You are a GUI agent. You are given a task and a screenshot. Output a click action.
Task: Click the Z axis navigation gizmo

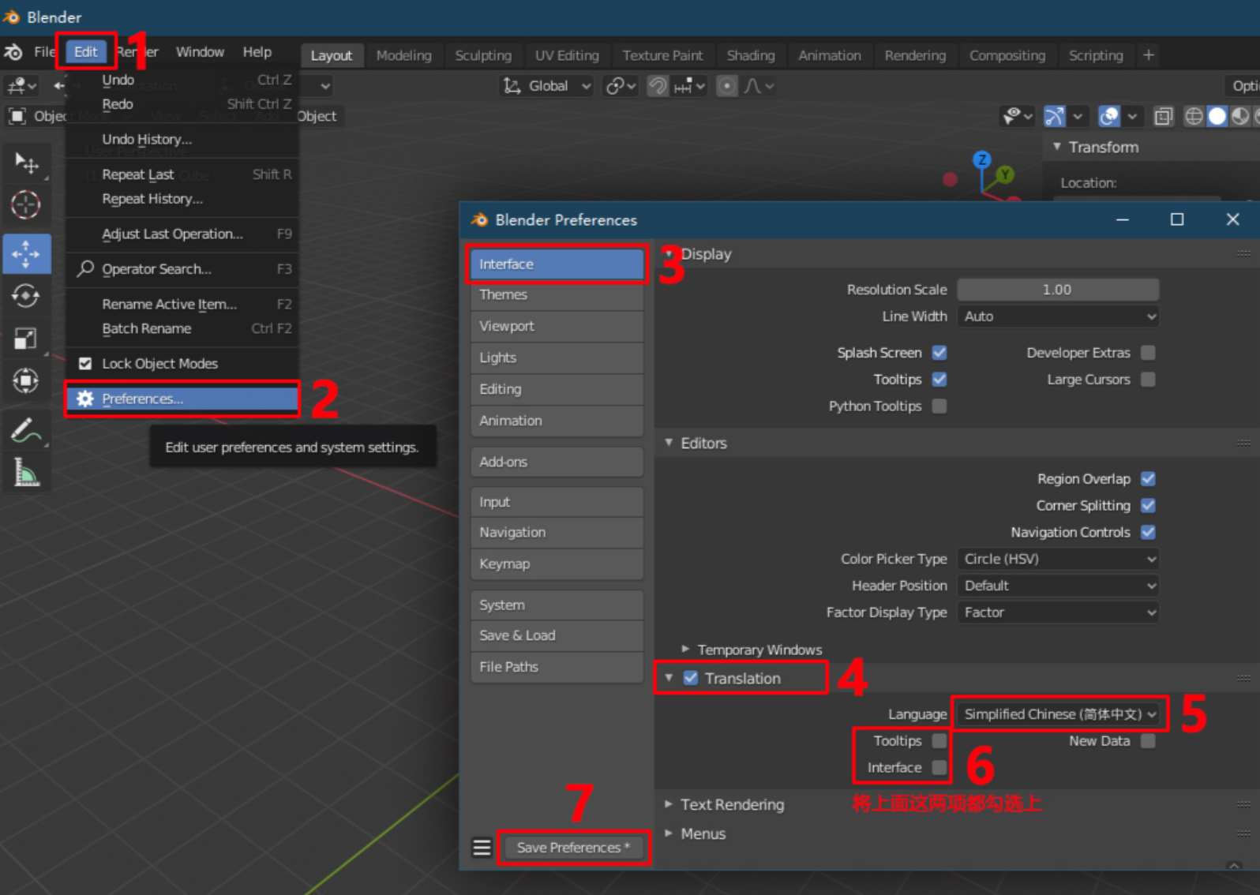tap(981, 160)
